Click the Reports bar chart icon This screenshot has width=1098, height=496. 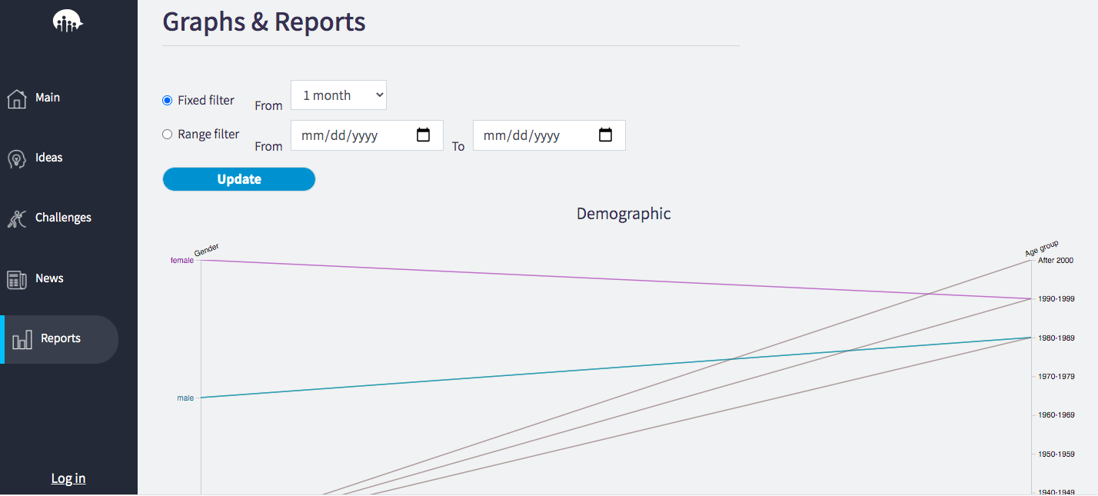coord(22,339)
